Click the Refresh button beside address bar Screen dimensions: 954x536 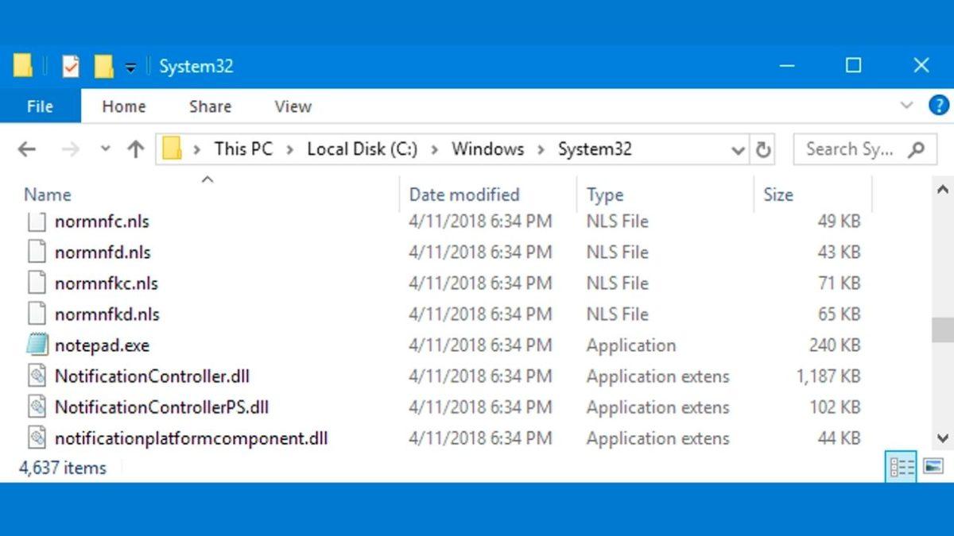763,149
